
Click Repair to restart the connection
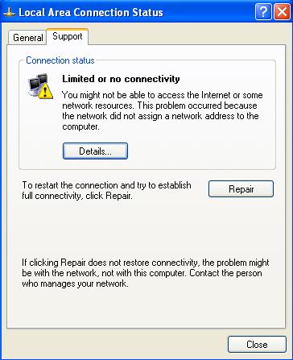241,189
